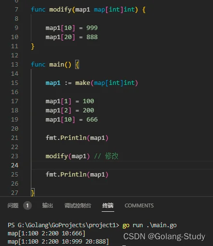
Task: Open the 问题 problems tab
Action: click(x=13, y=205)
